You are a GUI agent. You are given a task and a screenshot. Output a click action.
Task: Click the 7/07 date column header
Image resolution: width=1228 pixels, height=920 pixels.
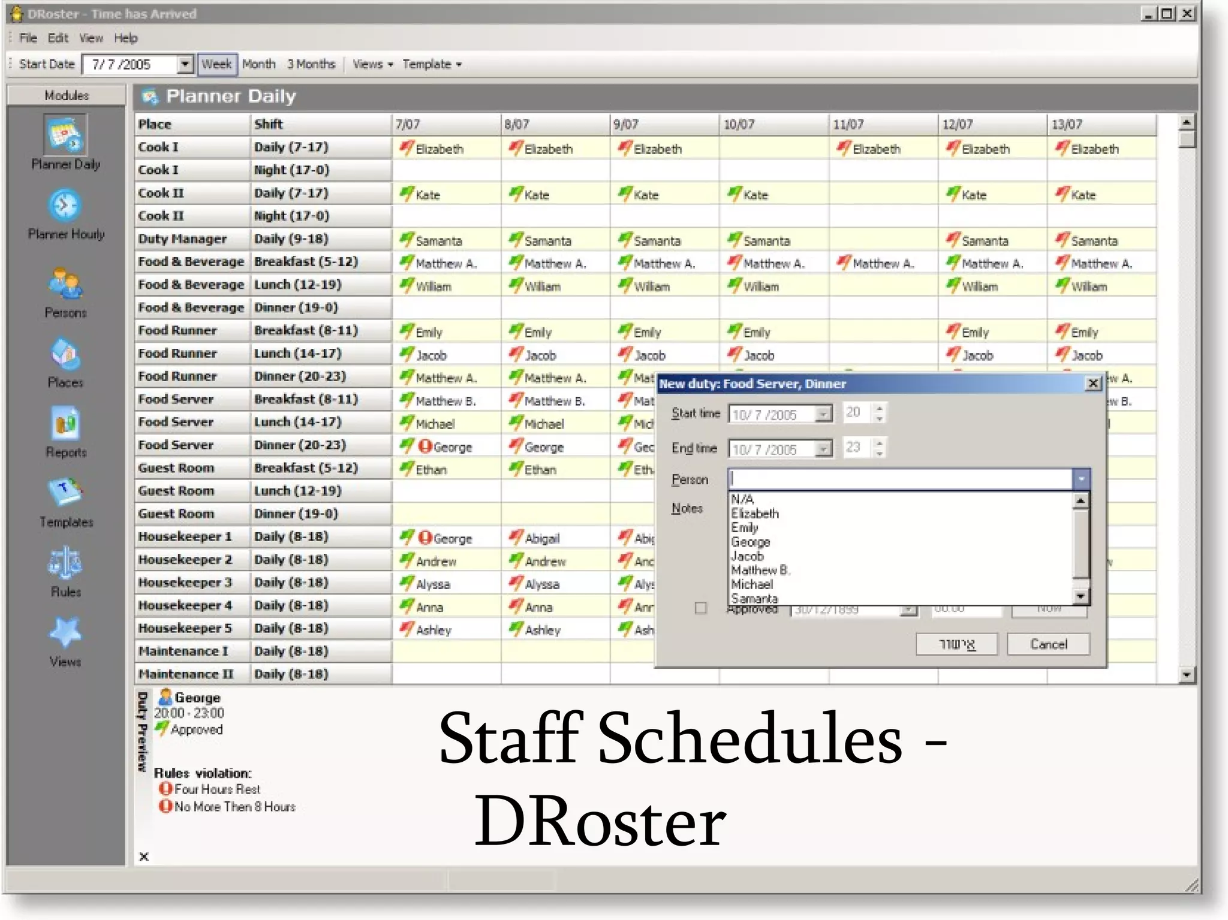pos(446,124)
